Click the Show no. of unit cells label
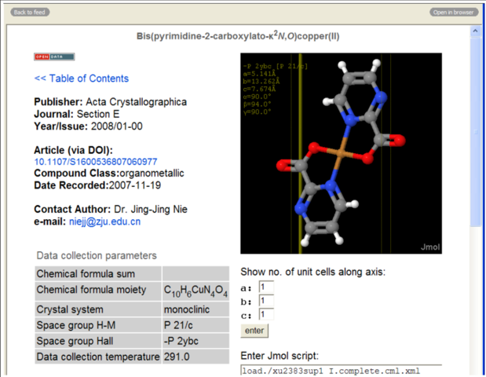This screenshot has height=377, width=486. (312, 272)
